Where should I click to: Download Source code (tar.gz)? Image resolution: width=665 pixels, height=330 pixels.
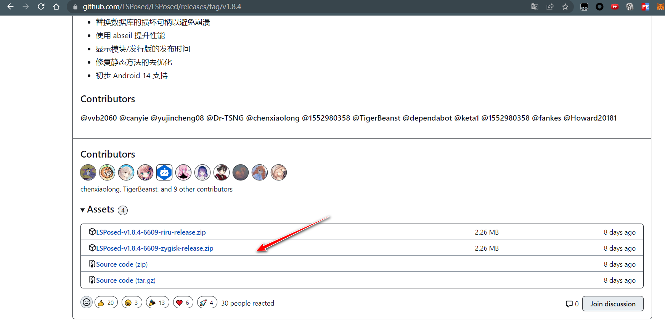coord(126,280)
